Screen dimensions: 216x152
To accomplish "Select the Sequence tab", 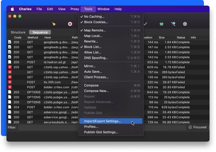I will click(x=40, y=32).
